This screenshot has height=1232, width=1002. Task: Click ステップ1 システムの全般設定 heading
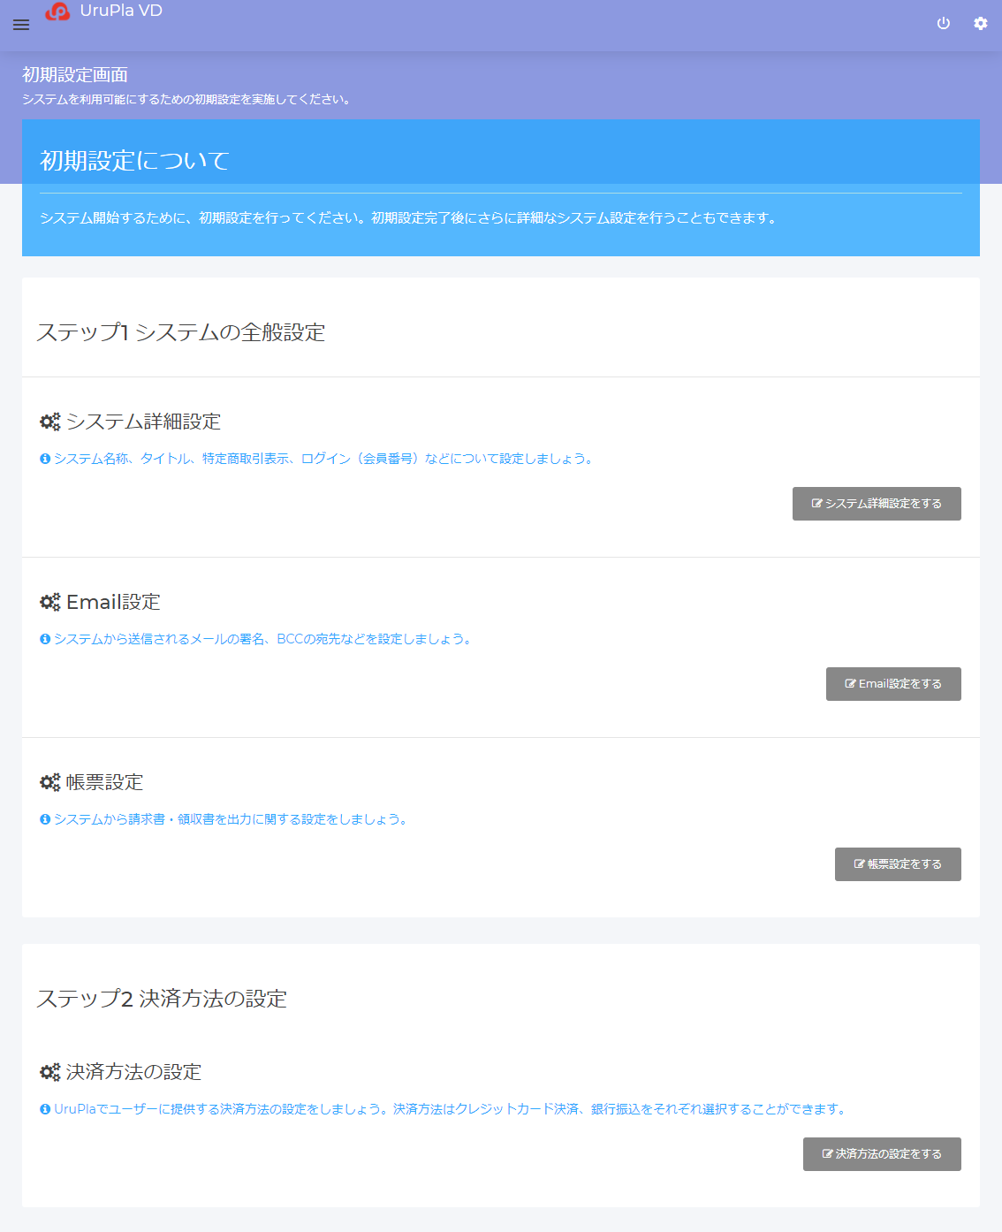(181, 332)
